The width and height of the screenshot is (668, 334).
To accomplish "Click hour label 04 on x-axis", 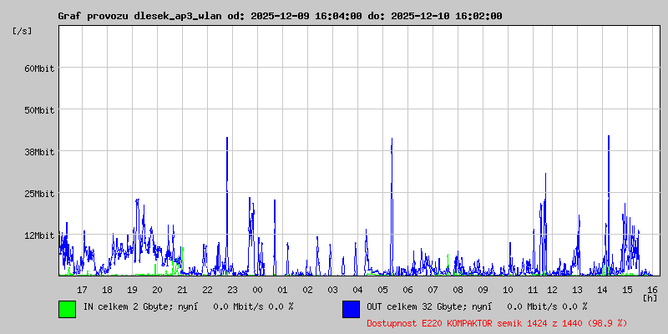I will (357, 290).
